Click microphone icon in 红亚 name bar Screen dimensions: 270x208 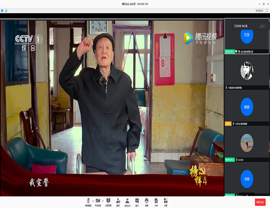(x=239, y=51)
